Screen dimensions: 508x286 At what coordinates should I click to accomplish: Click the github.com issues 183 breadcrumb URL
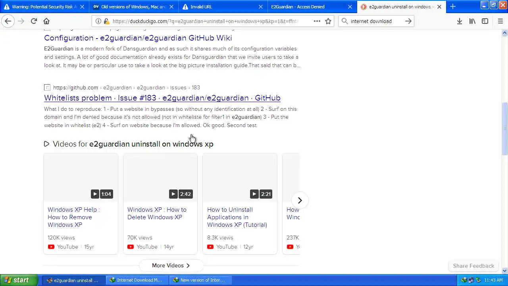(127, 87)
